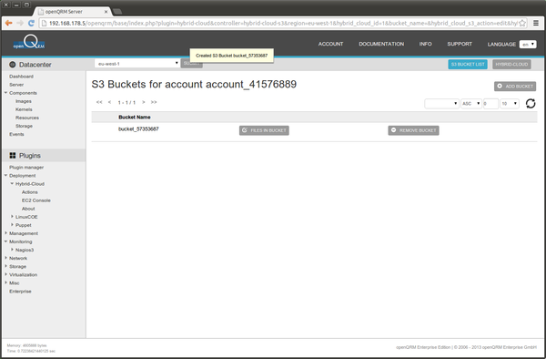Viewport: 546px width, 359px height.
Task: Open Actions under Hybrid-Cloud
Action: (30, 192)
